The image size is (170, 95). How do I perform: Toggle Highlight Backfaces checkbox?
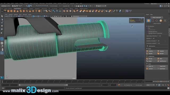click(147, 32)
